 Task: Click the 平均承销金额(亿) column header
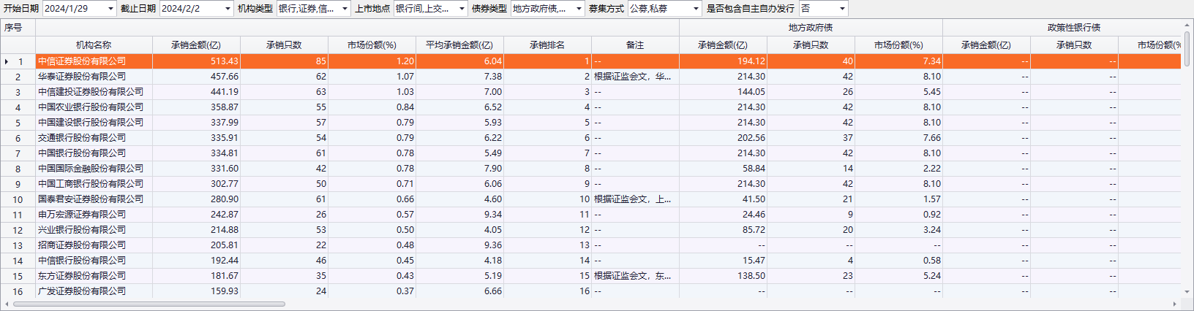coord(459,45)
